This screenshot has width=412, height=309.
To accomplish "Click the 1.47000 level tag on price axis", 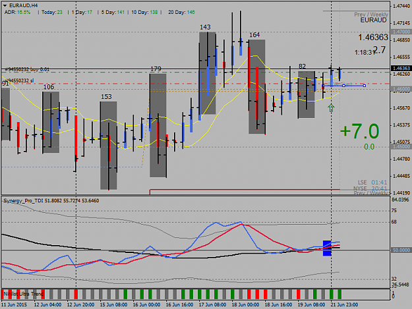I will coord(401,32).
